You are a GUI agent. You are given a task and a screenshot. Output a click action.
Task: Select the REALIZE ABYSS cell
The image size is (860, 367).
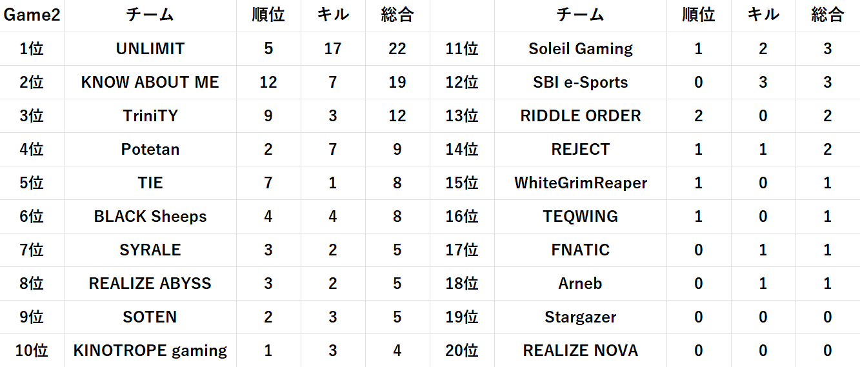point(150,284)
